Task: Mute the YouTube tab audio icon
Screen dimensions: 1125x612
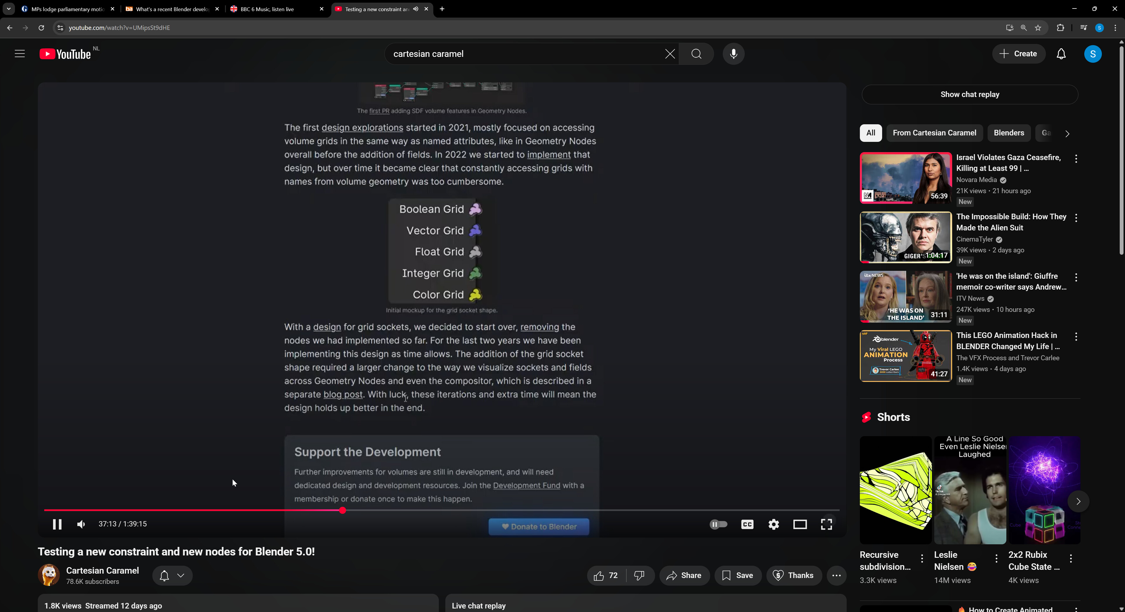Action: 416,9
